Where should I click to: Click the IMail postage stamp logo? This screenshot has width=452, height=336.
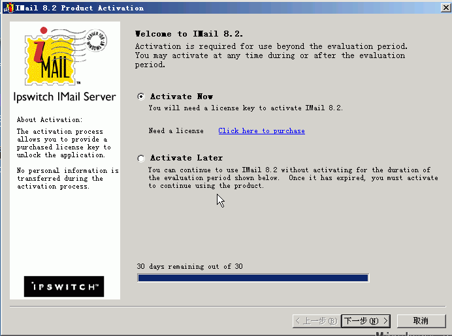click(63, 56)
